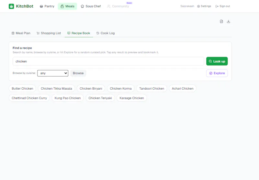
Task: Select the Tandoori Chicken result
Action: pos(152,88)
